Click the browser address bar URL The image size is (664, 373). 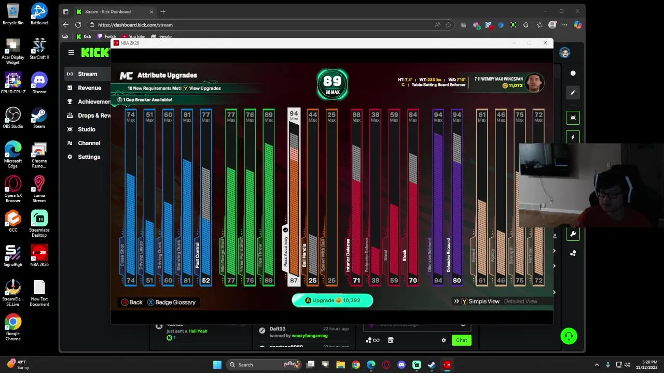click(x=135, y=25)
